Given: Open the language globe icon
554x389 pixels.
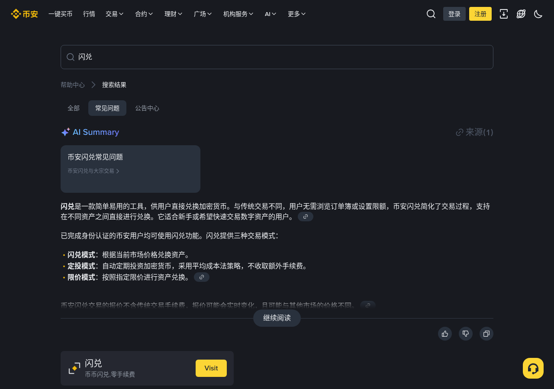Looking at the screenshot, I should click(521, 14).
